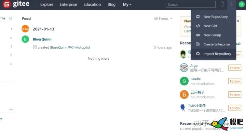The height and width of the screenshot is (133, 246).
Task: Click the plus create-new icon in header
Action: coord(232,4)
